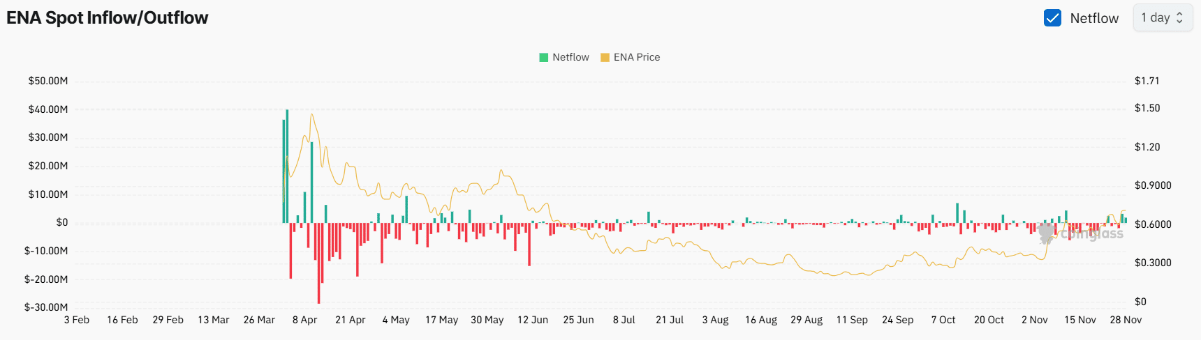Viewport: 1201px width, 340px height.
Task: Click the 3 Feb date axis label
Action: point(77,320)
